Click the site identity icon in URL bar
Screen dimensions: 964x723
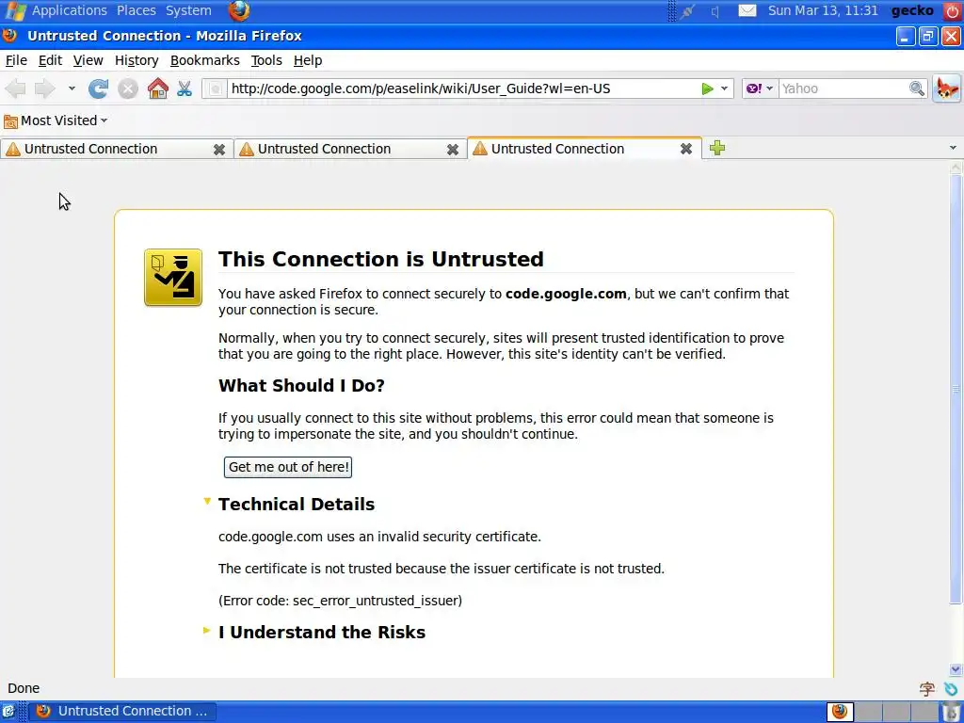(215, 88)
